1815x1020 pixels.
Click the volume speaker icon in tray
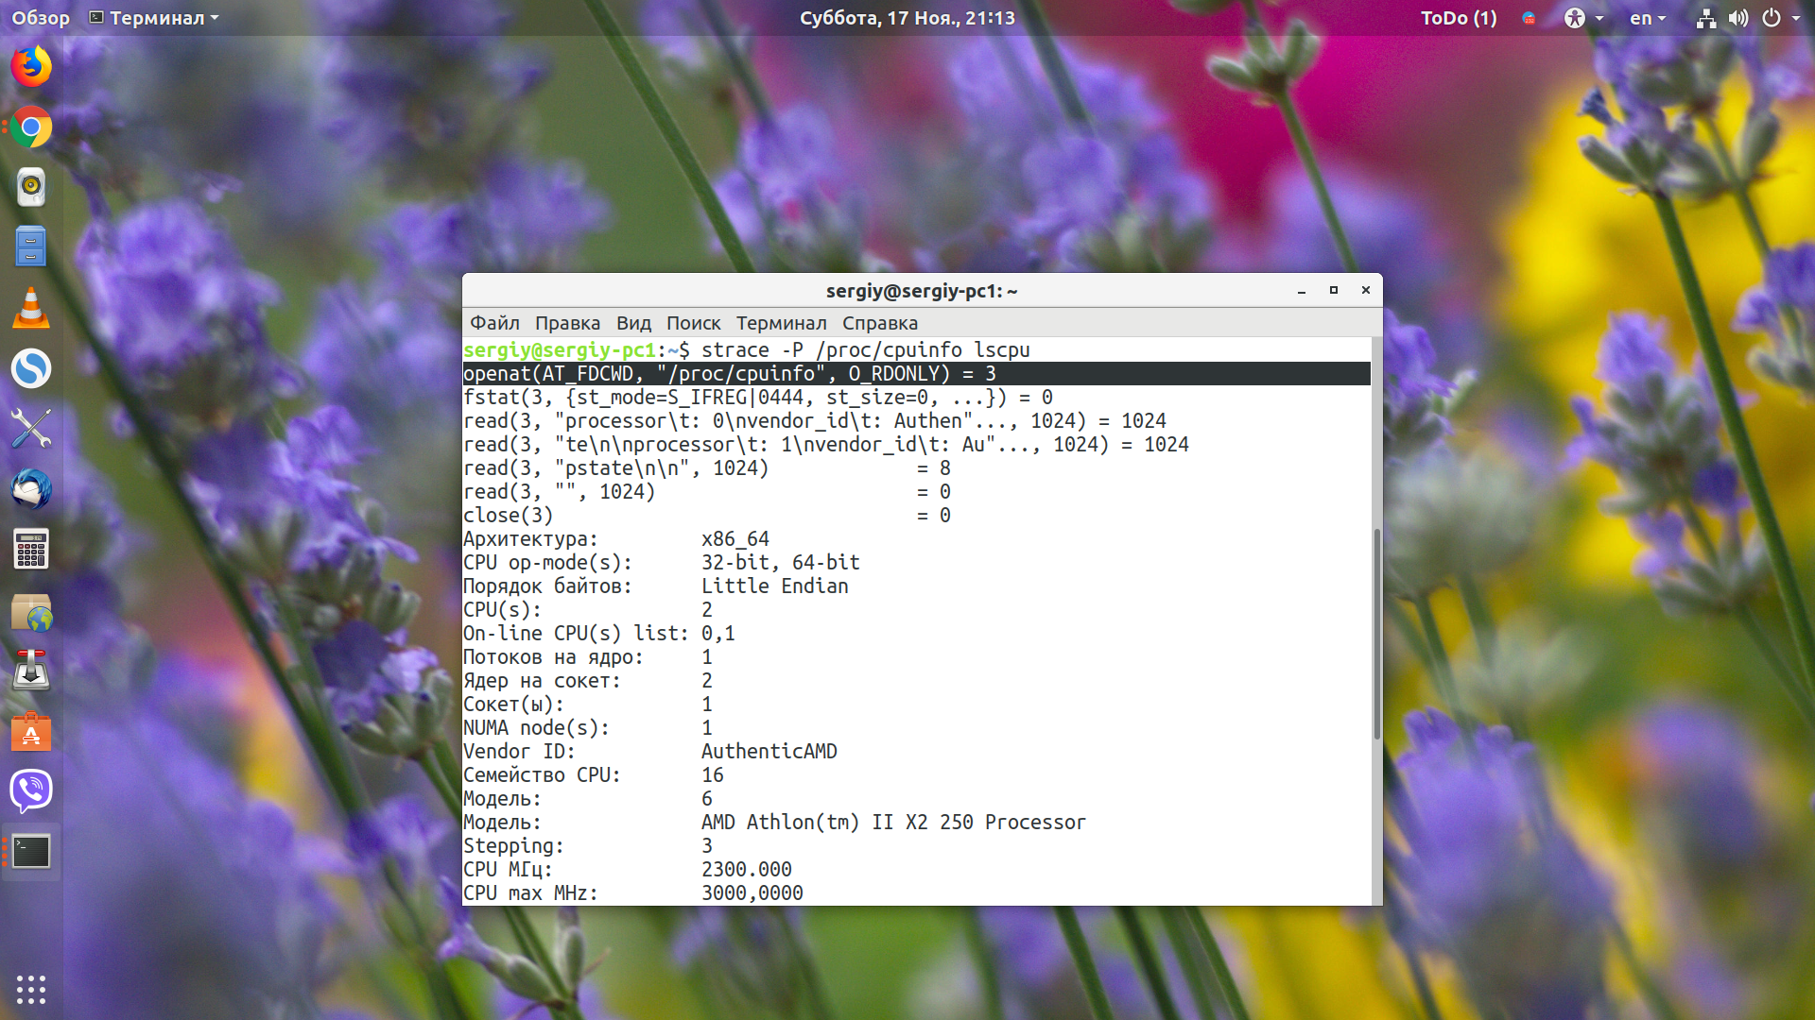coord(1738,18)
